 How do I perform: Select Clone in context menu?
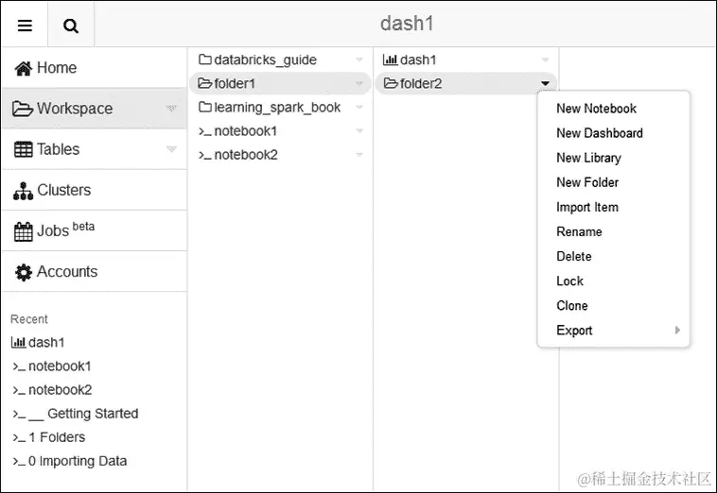pos(572,306)
